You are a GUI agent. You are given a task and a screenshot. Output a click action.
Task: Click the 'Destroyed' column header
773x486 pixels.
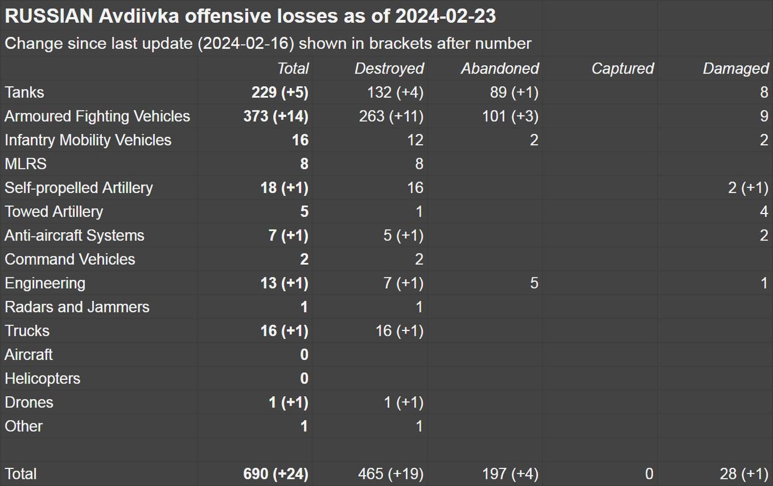click(389, 69)
